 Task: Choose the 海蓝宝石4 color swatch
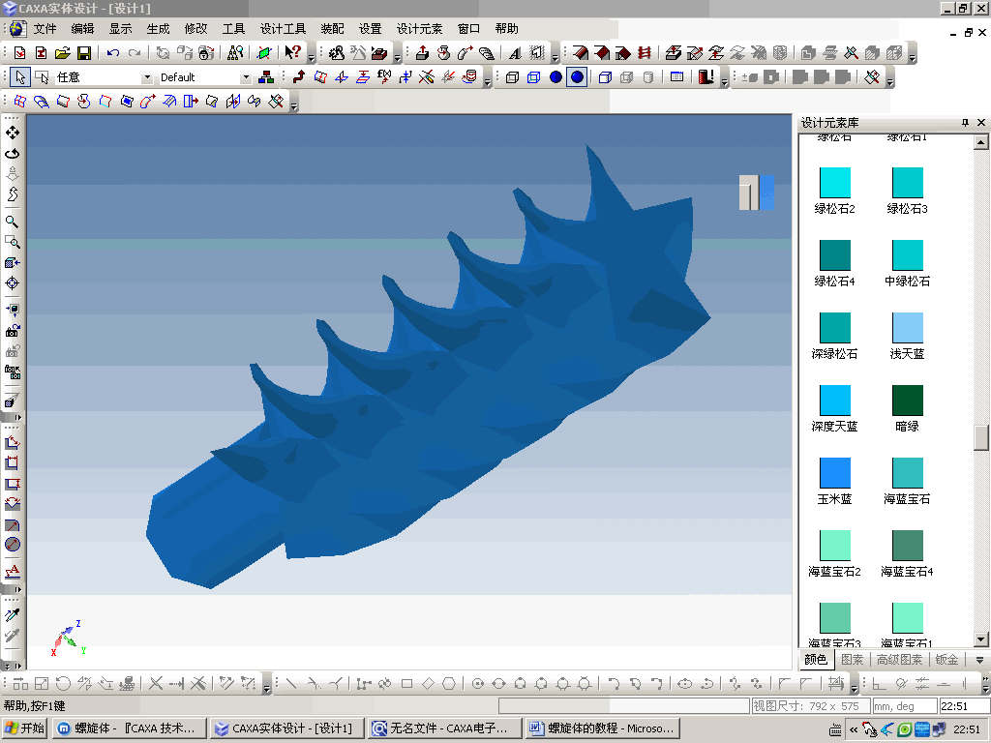[908, 546]
